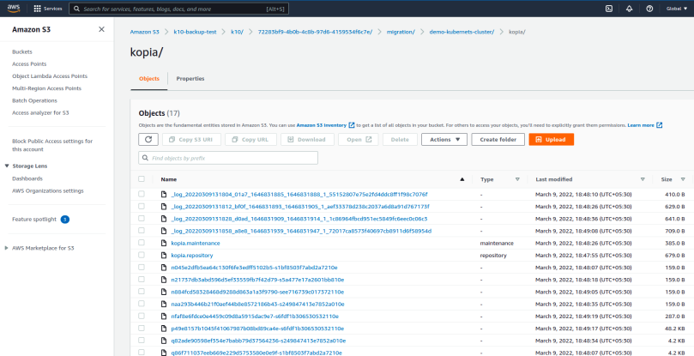This screenshot has width=694, height=356.
Task: Close the Amazon S3 sidebar
Action: tap(101, 30)
